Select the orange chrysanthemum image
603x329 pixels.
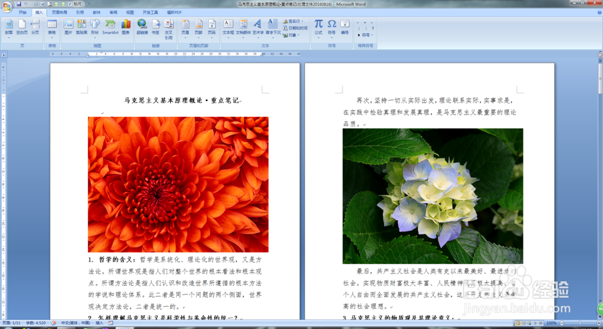click(178, 184)
